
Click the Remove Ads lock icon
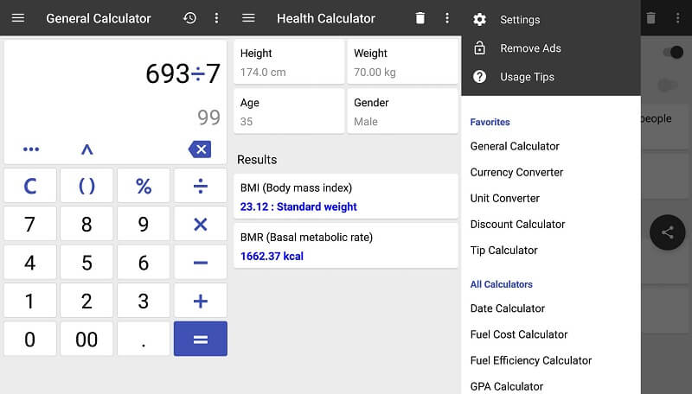coord(479,48)
